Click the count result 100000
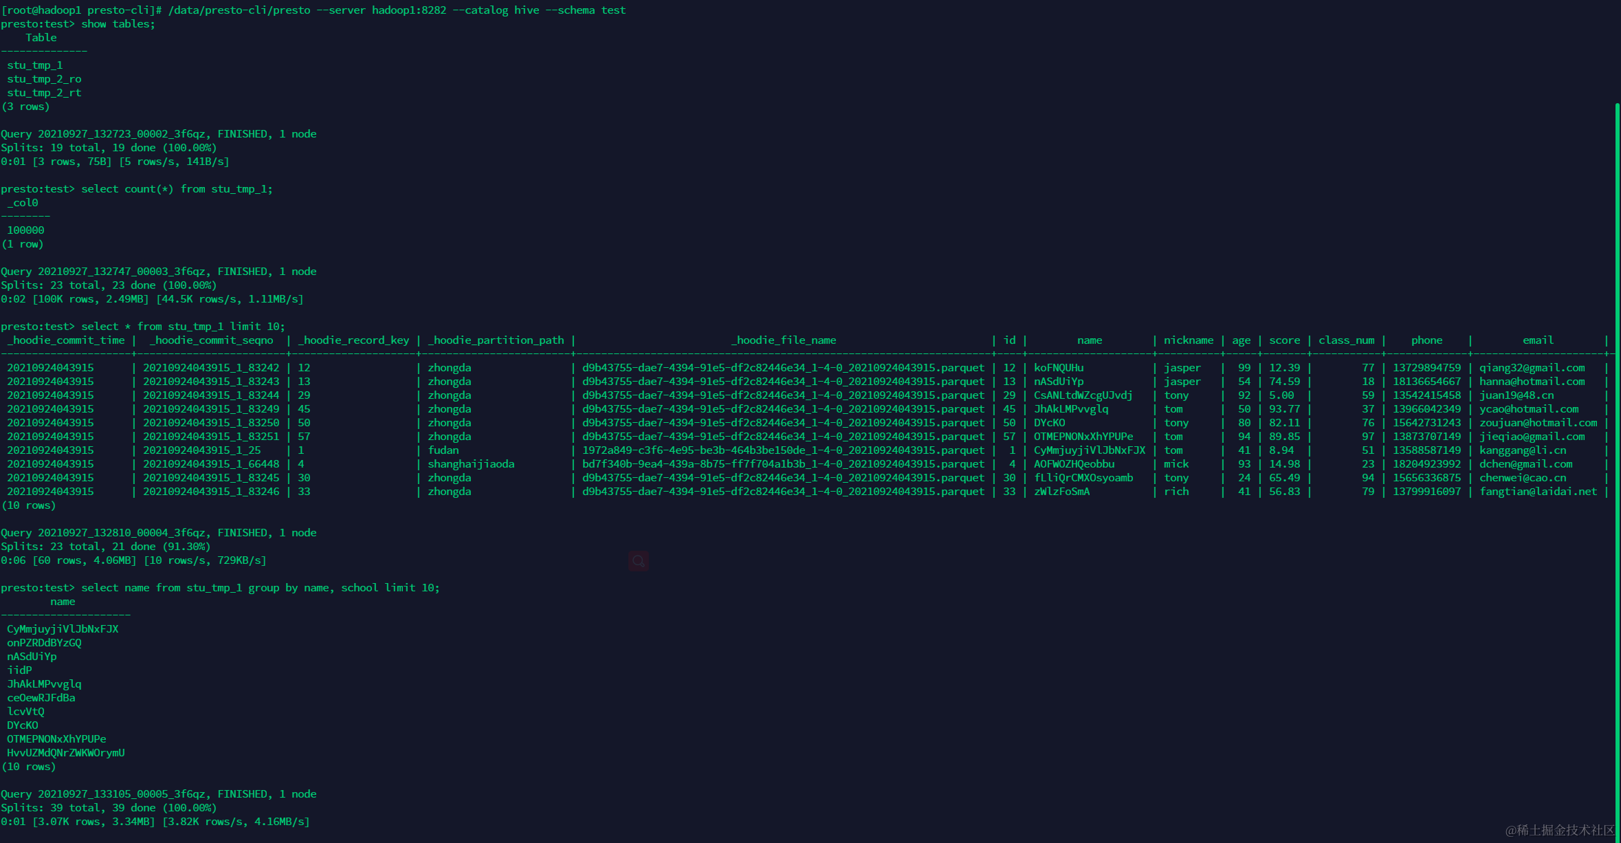 point(25,230)
